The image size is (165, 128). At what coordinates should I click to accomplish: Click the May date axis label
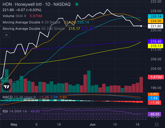14,125
